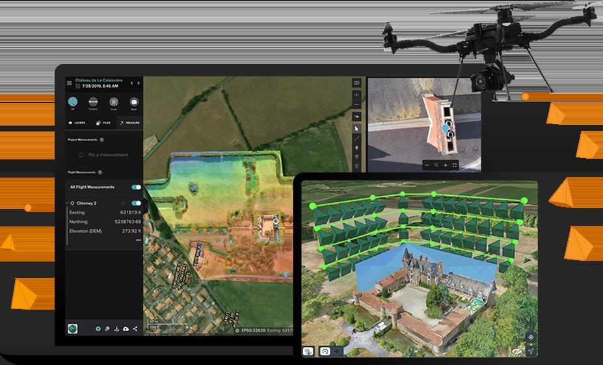Open the hamburger menu in the sidebar header
The height and width of the screenshot is (365, 603).
click(70, 83)
